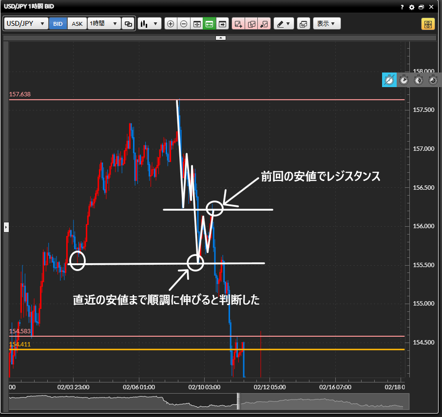Click the green horizontal fit-width icon

pyautogui.click(x=210, y=24)
